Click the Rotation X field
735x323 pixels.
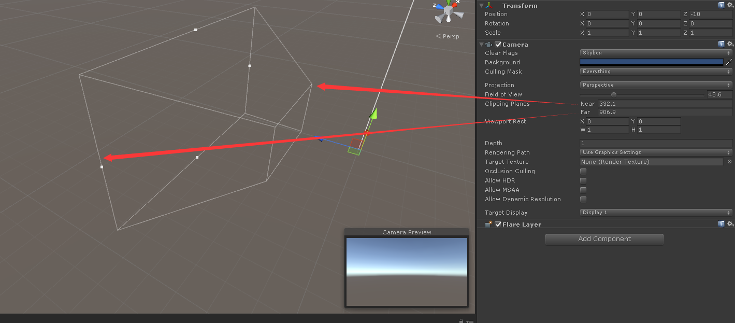(607, 23)
